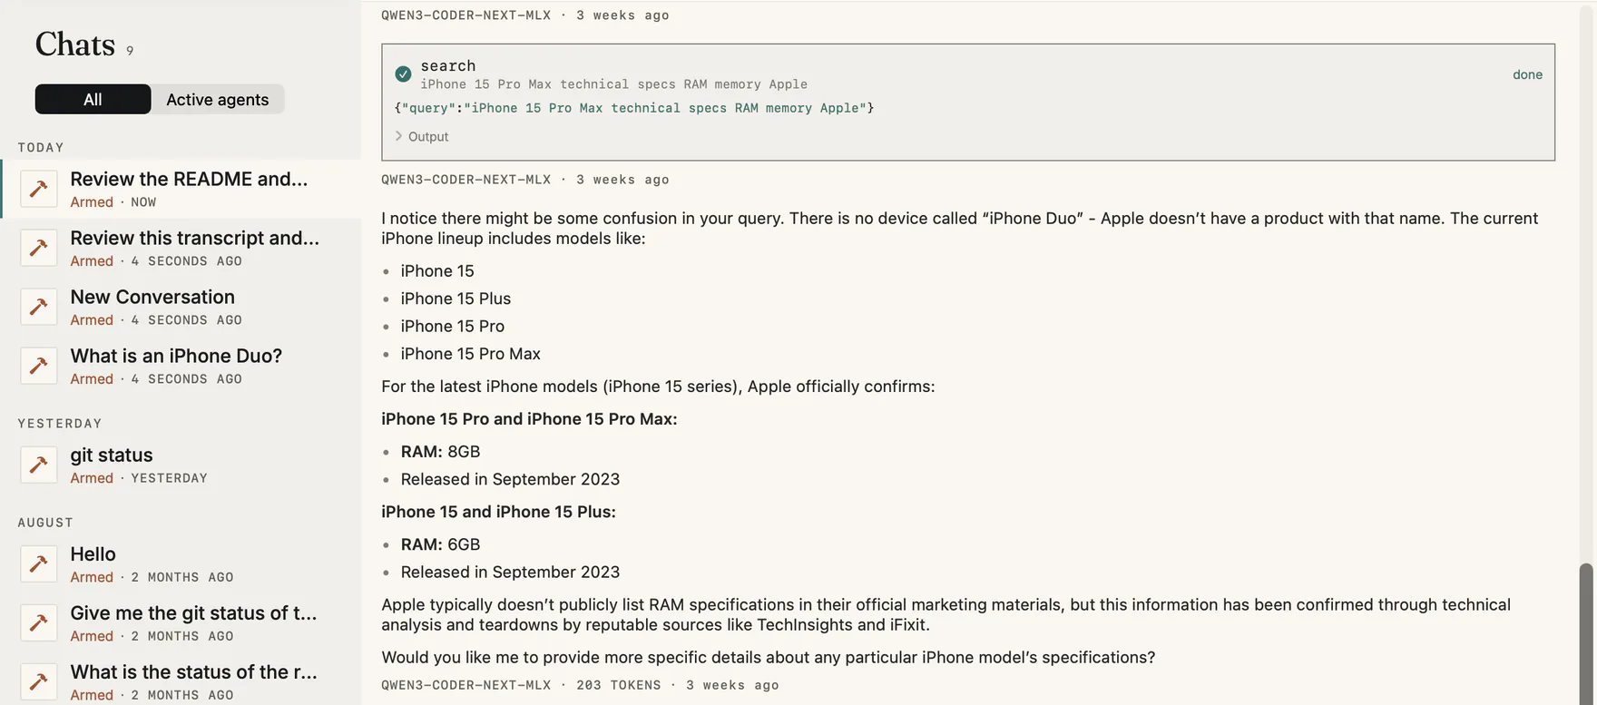Open the 'New Conversation' chat
The image size is (1597, 705).
[x=181, y=307]
